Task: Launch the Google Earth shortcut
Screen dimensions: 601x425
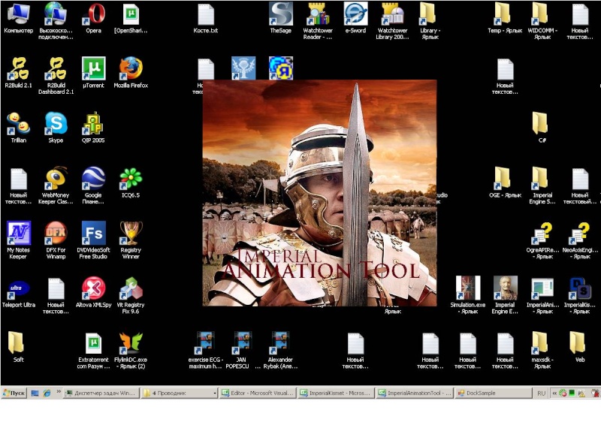Action: point(93,185)
